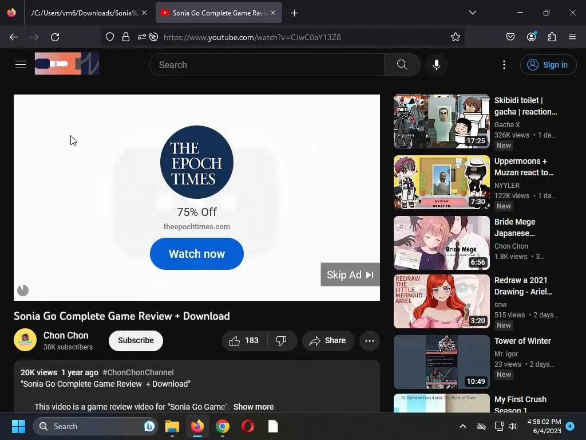The width and height of the screenshot is (586, 440).
Task: Open Skibidi toilet gacha reaction thumbnail
Action: 441,121
